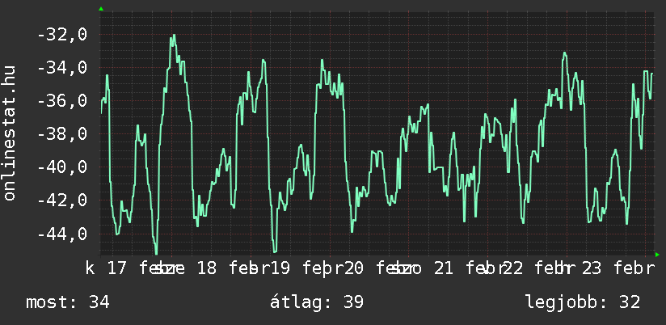Click the -38,0 y-axis label
The width and height of the screenshot is (666, 325).
[x=62, y=134]
